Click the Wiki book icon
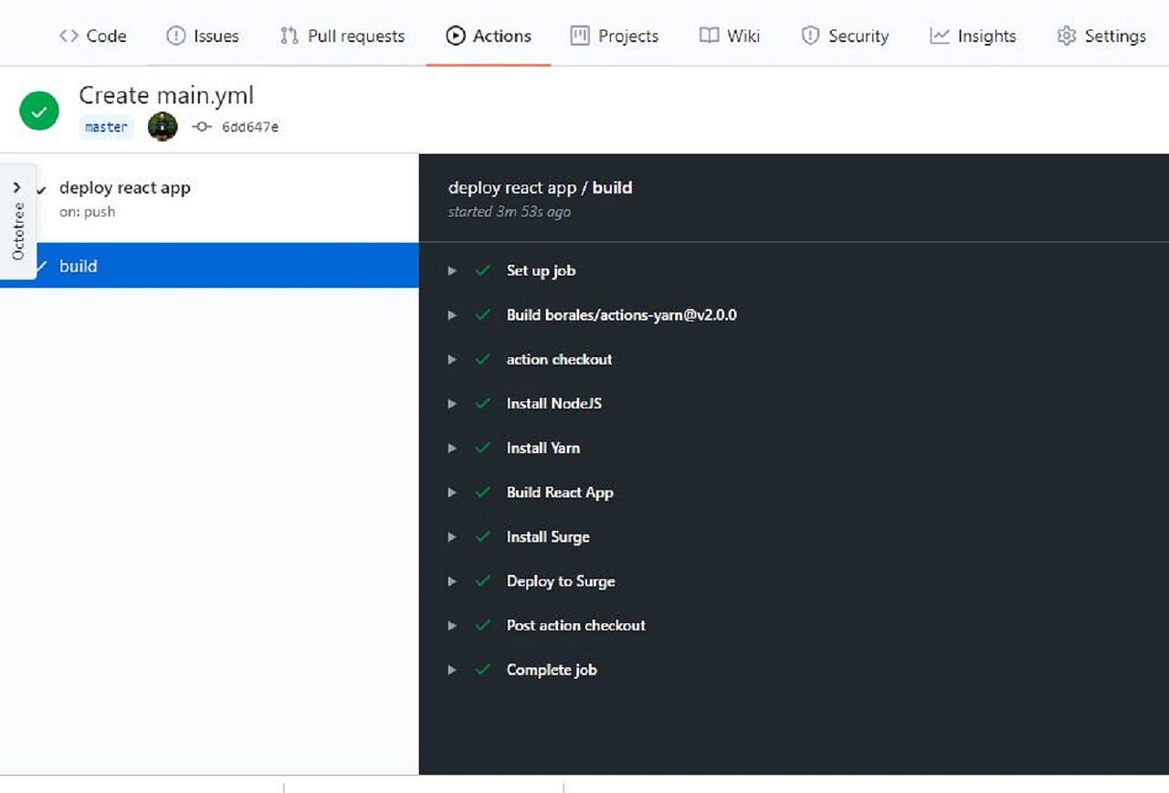 710,36
